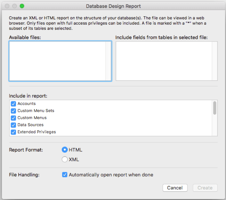Click the Custom Menus label
The image size is (226, 200).
(32, 118)
